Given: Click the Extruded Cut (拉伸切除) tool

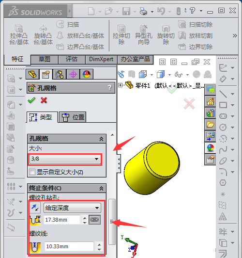Looking at the screenshot, I should pos(121,35).
